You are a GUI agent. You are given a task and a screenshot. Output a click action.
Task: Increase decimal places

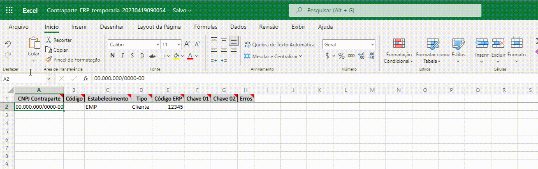pyautogui.click(x=361, y=56)
